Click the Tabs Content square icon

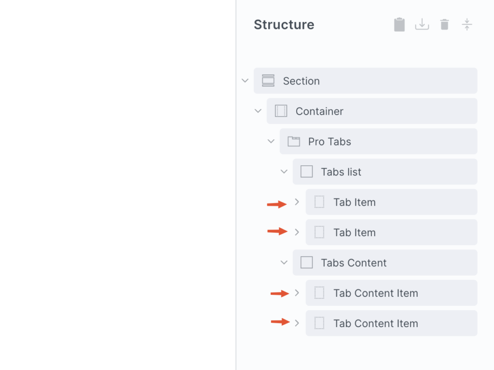(x=307, y=263)
